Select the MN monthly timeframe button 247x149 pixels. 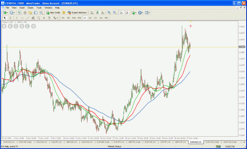(106, 18)
